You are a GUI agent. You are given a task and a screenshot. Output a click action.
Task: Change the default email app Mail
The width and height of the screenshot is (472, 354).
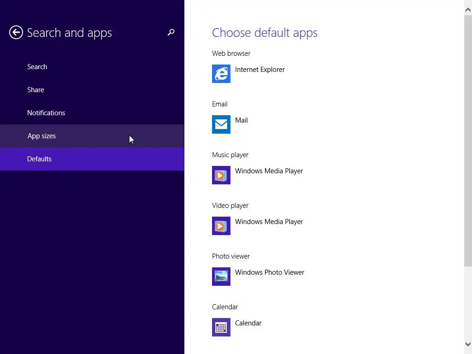pos(242,120)
